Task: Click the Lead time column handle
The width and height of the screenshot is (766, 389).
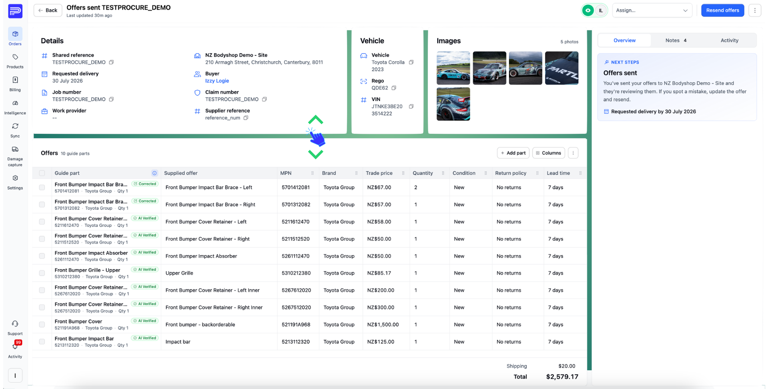Action: click(x=580, y=173)
